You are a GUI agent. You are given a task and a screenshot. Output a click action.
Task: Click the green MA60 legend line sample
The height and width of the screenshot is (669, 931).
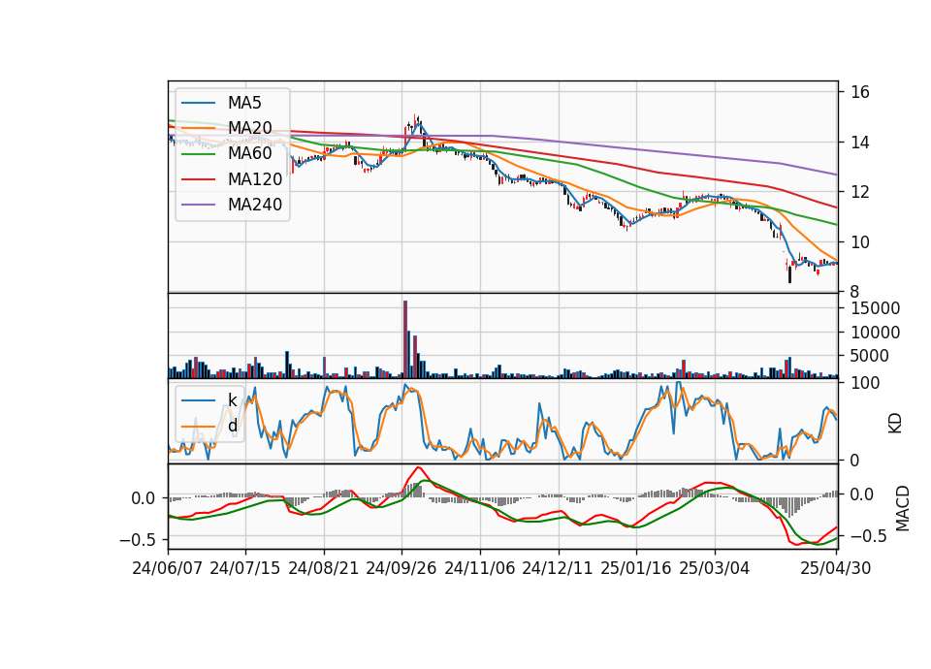point(198,154)
